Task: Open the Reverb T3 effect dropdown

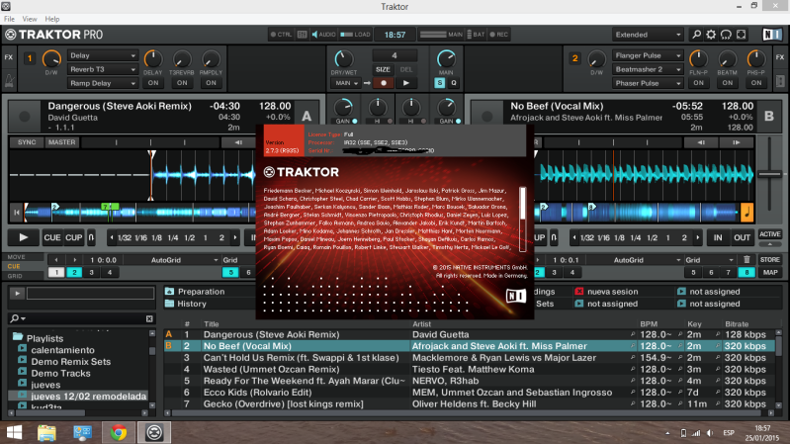Action: click(x=103, y=69)
